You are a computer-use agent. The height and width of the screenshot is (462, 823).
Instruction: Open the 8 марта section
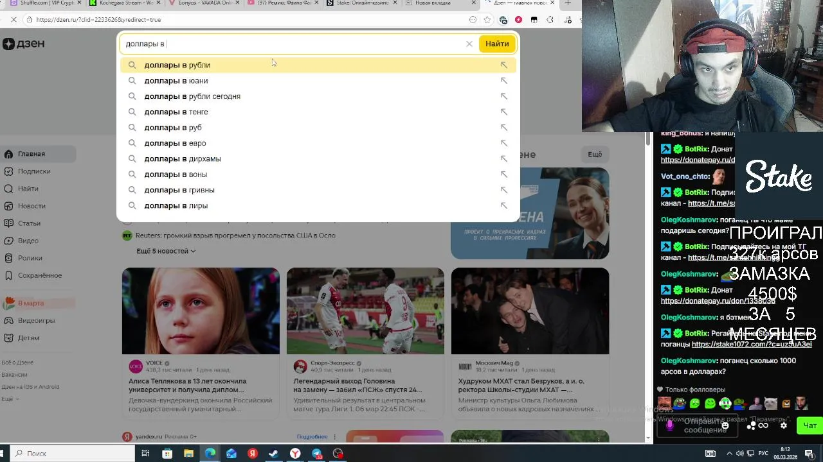point(38,303)
